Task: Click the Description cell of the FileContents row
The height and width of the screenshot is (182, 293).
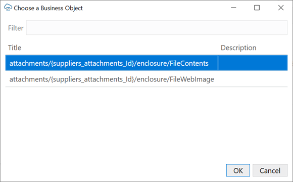Action: point(253,63)
